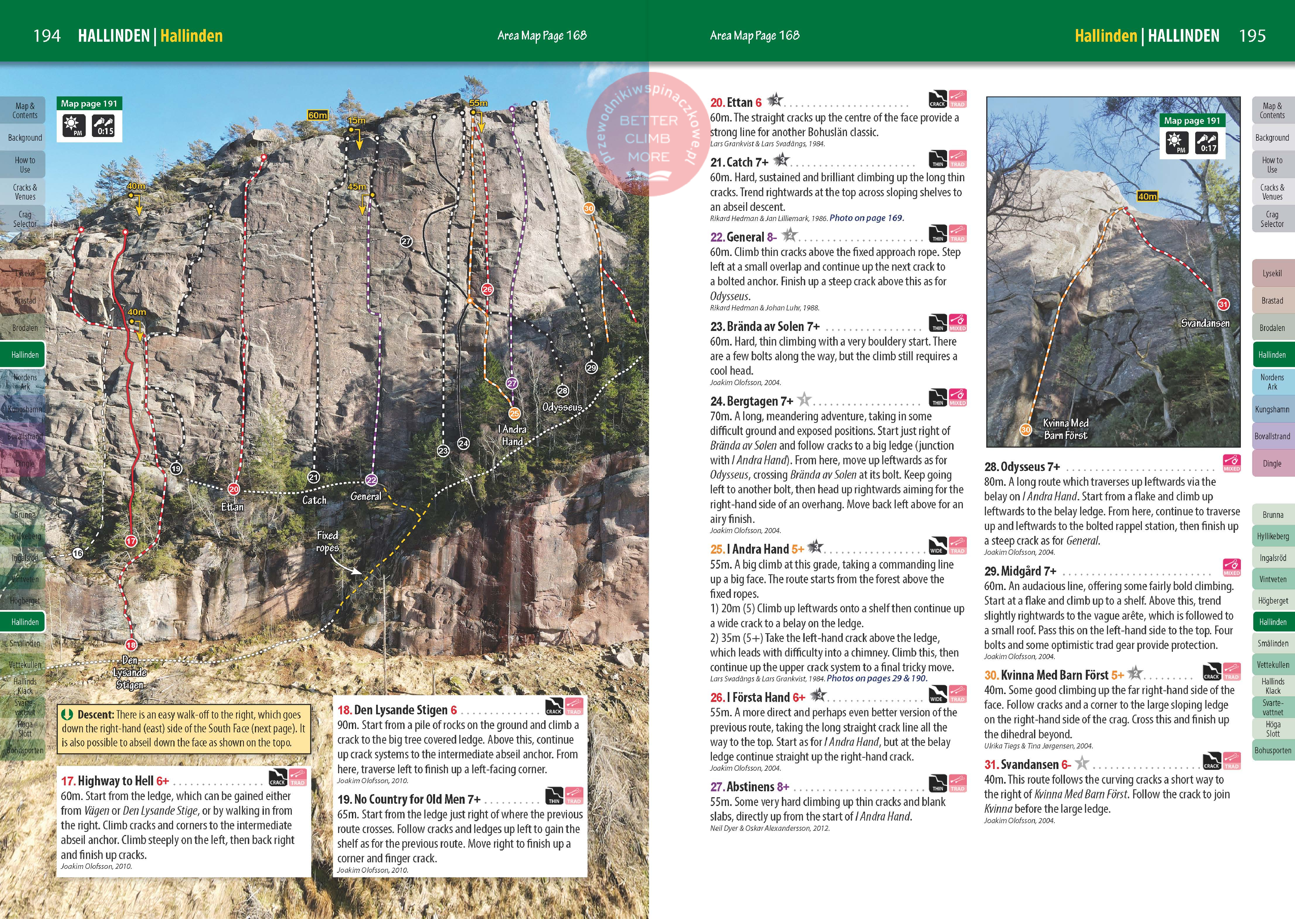Open the Map & Contents tab on left edge
Viewport: 1295px width, 919px height.
point(24,110)
